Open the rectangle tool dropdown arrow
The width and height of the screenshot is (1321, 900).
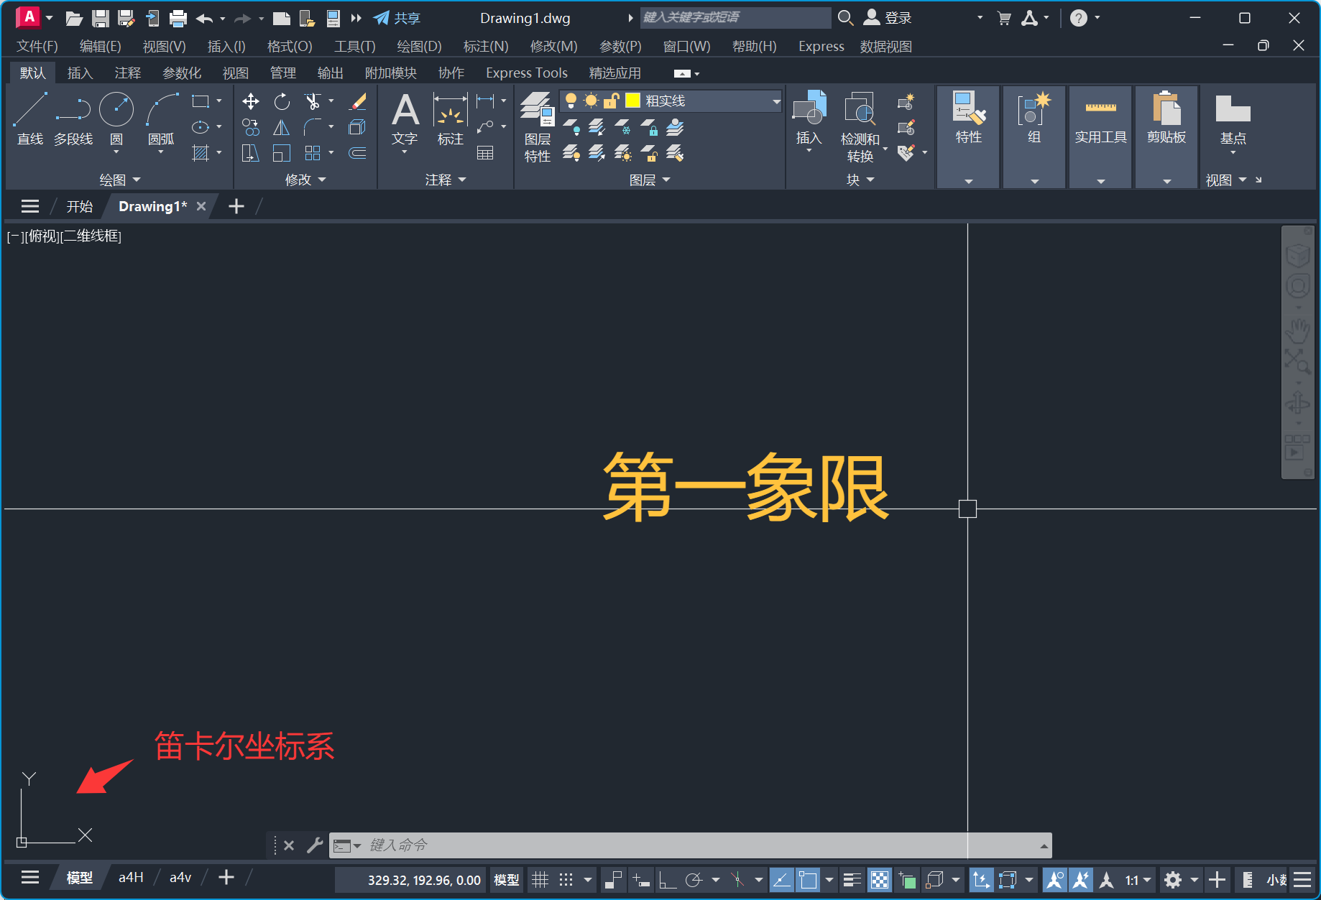[x=219, y=101]
